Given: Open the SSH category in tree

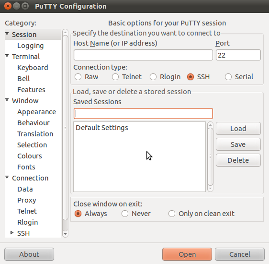Looking at the screenshot, I should [23, 233].
